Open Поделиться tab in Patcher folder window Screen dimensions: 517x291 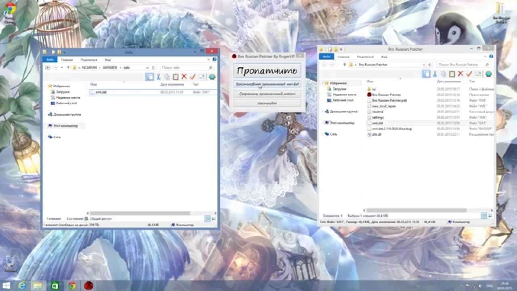coord(365,57)
